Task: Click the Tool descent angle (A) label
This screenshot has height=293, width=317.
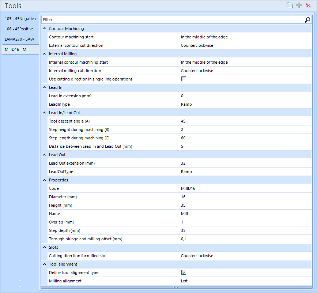Action: pos(69,121)
